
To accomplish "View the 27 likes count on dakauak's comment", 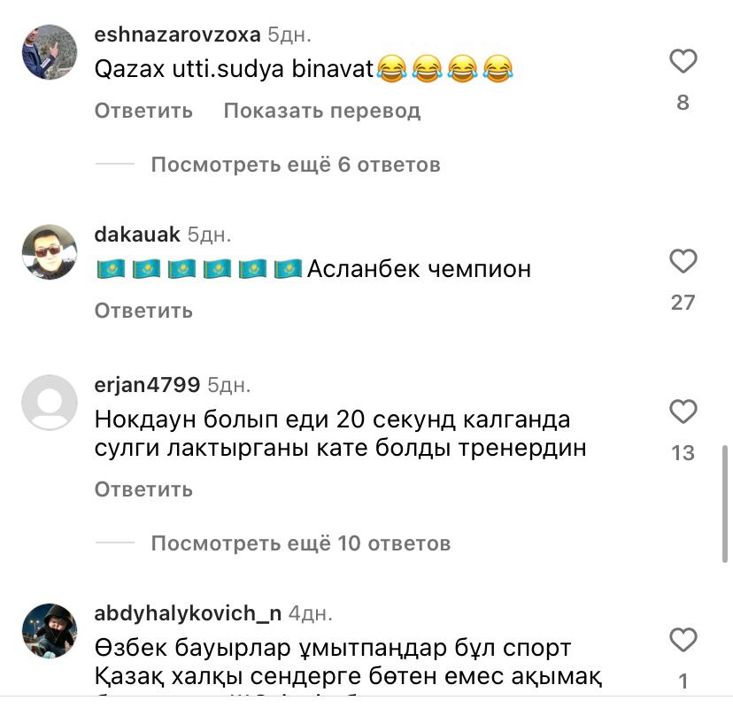I will pyautogui.click(x=683, y=303).
